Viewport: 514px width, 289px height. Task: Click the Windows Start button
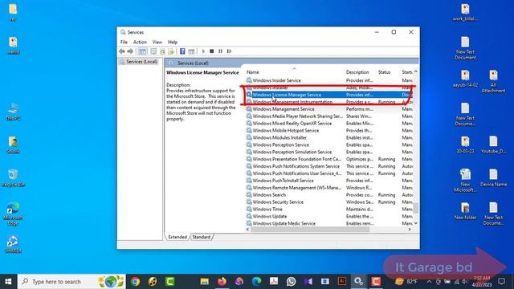pyautogui.click(x=9, y=282)
